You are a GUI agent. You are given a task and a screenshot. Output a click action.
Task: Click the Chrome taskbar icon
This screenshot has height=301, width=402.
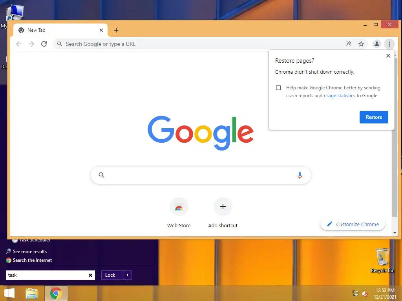point(56,293)
